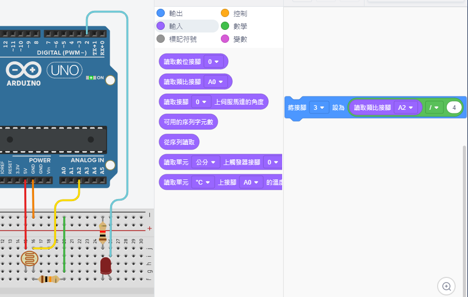468x297 pixels.
Task: Select the photoresistor component on the breadboard
Action: [29, 258]
